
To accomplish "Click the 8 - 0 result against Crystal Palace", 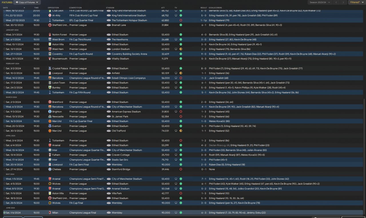I will click(x=204, y=68).
